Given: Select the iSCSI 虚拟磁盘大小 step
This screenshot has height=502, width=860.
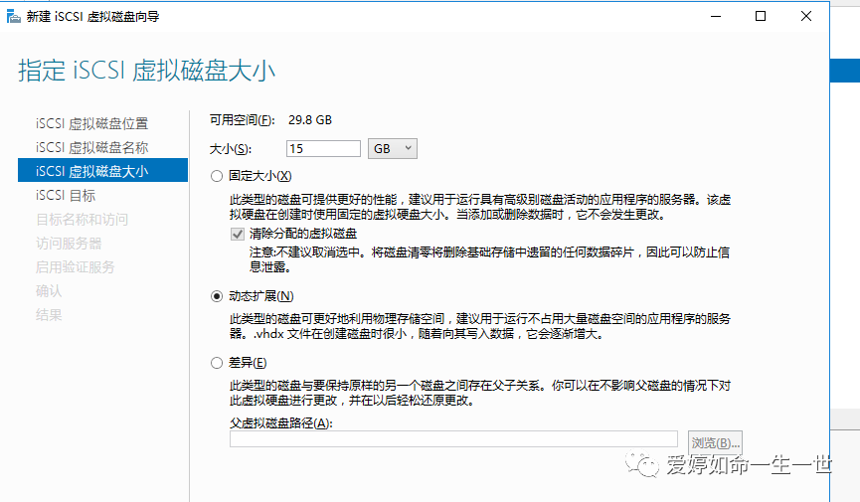Looking at the screenshot, I should (x=102, y=171).
